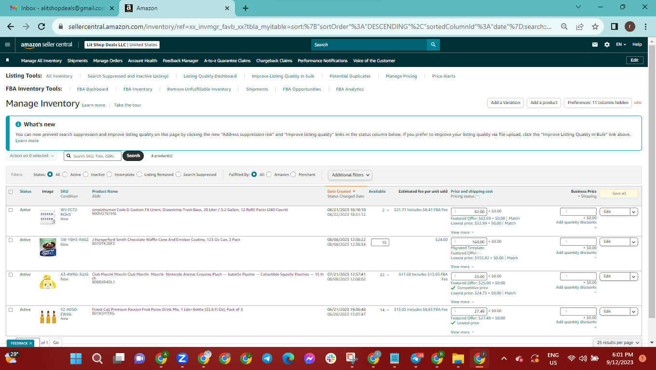Open the 25 results per page dropdown
This screenshot has width=656, height=370.
[x=617, y=343]
